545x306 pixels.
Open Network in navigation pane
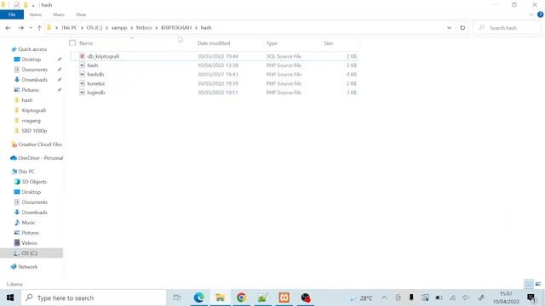click(x=27, y=267)
